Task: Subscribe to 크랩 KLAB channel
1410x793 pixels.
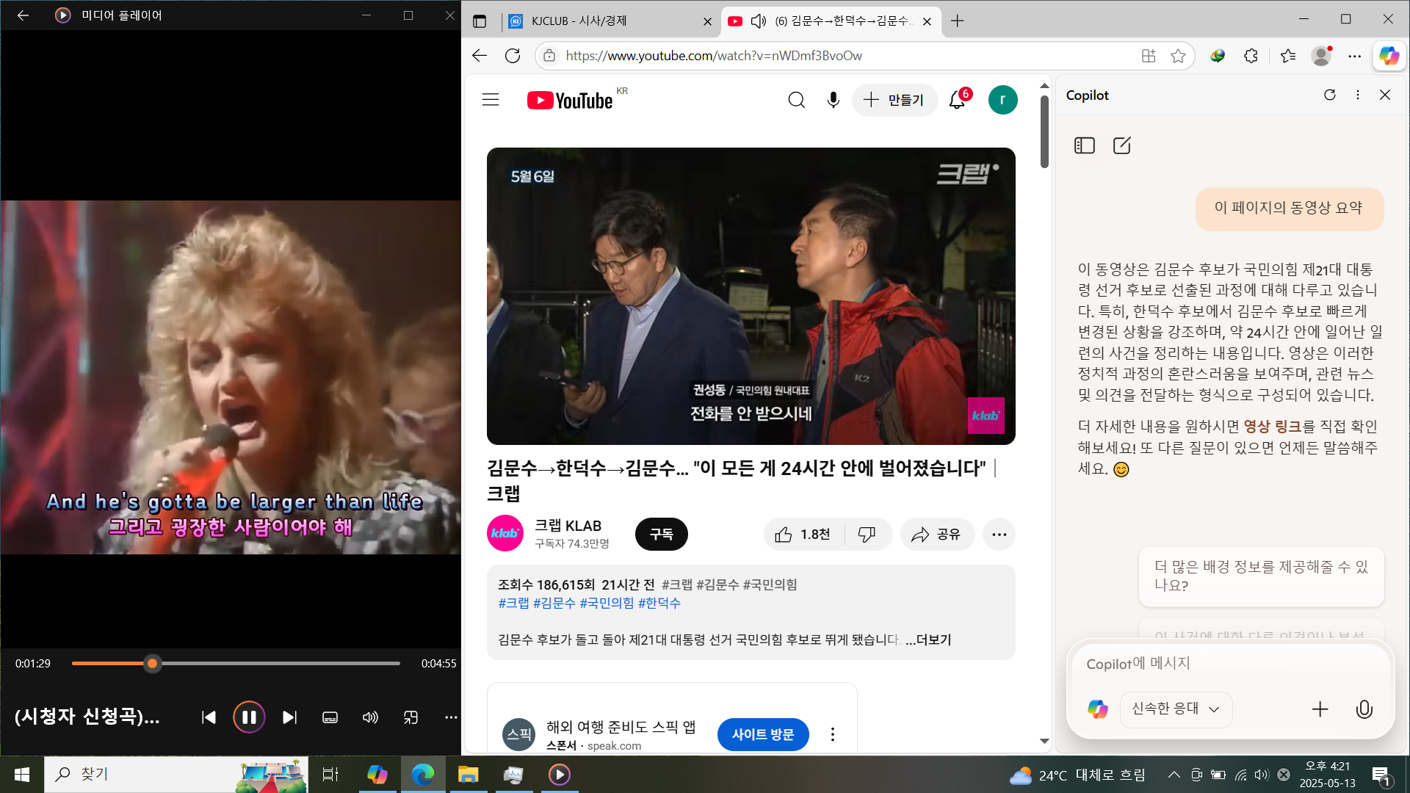Action: (x=661, y=535)
